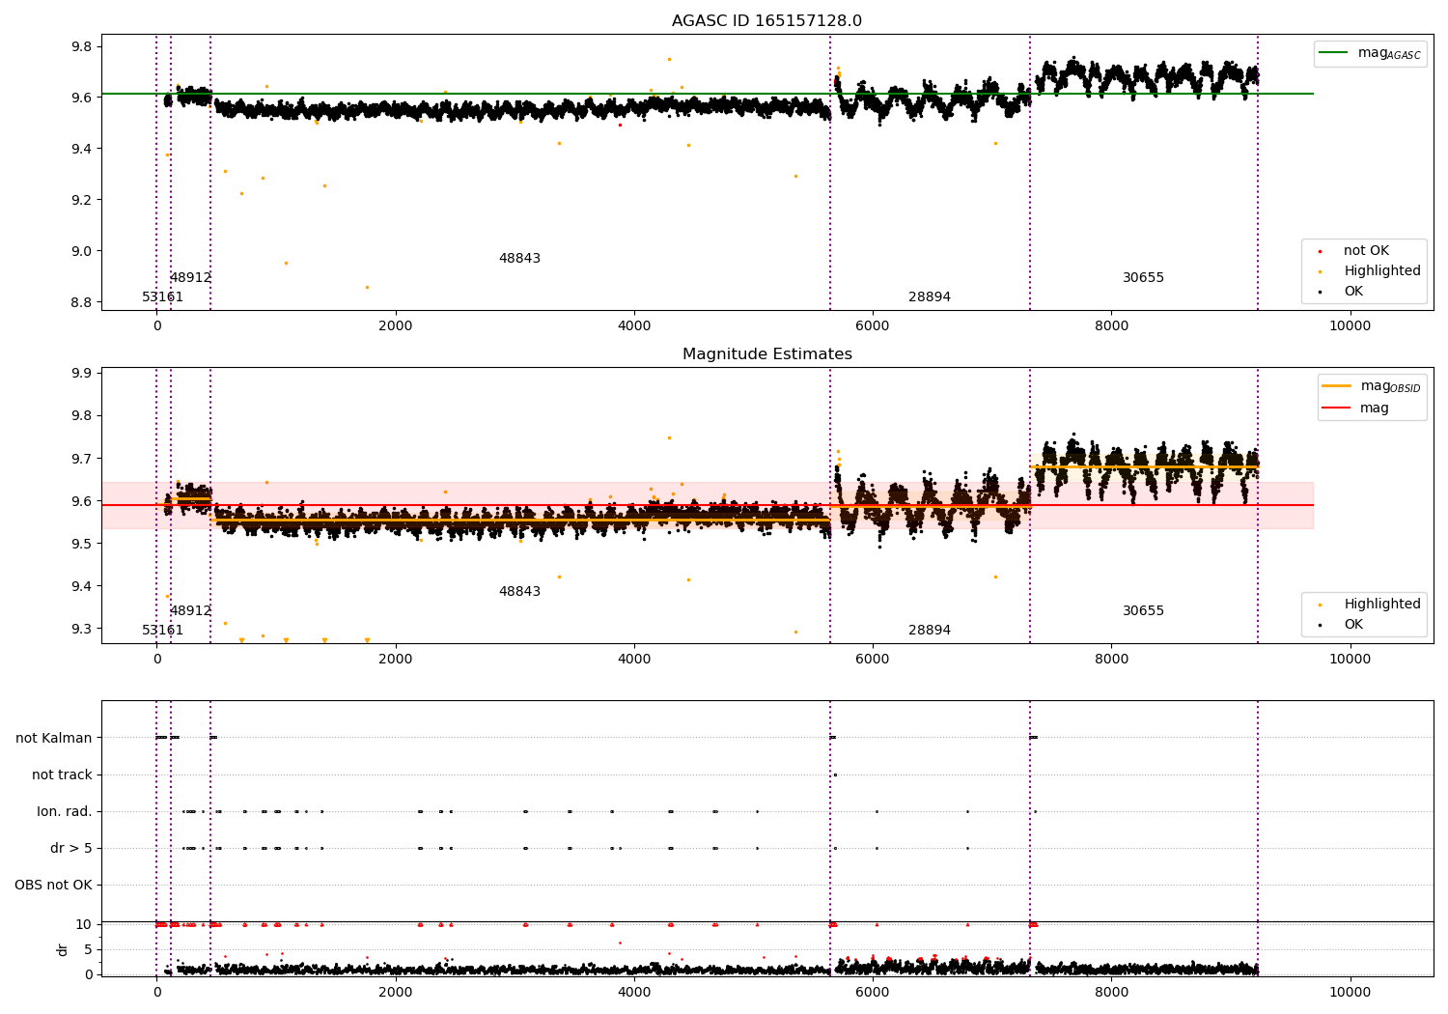1448x1014 pixels.
Task: Select the 8000 x-axis tick under Magnitude Estimates
Action: (x=1111, y=660)
